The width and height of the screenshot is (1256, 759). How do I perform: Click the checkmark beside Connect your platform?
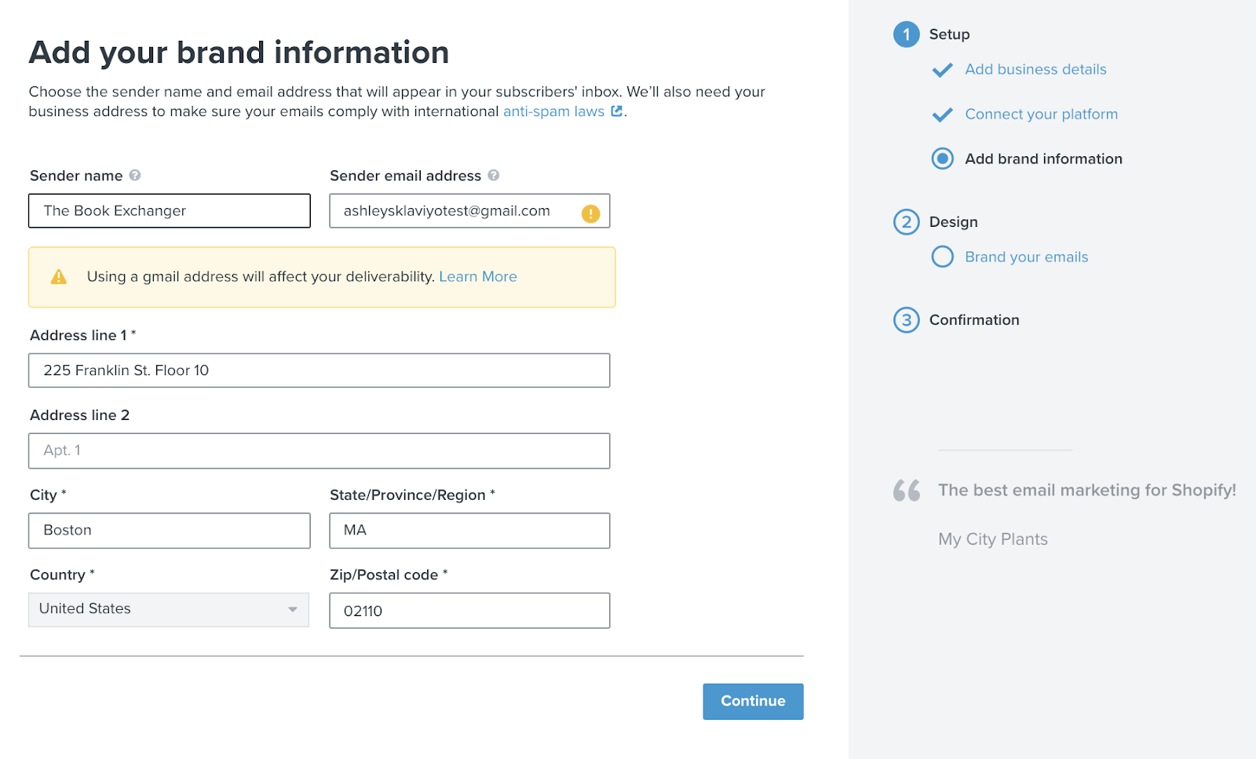(x=942, y=115)
